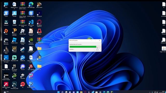
Task: Select the Apex Legends shortcut
Action: [x=31, y=67]
